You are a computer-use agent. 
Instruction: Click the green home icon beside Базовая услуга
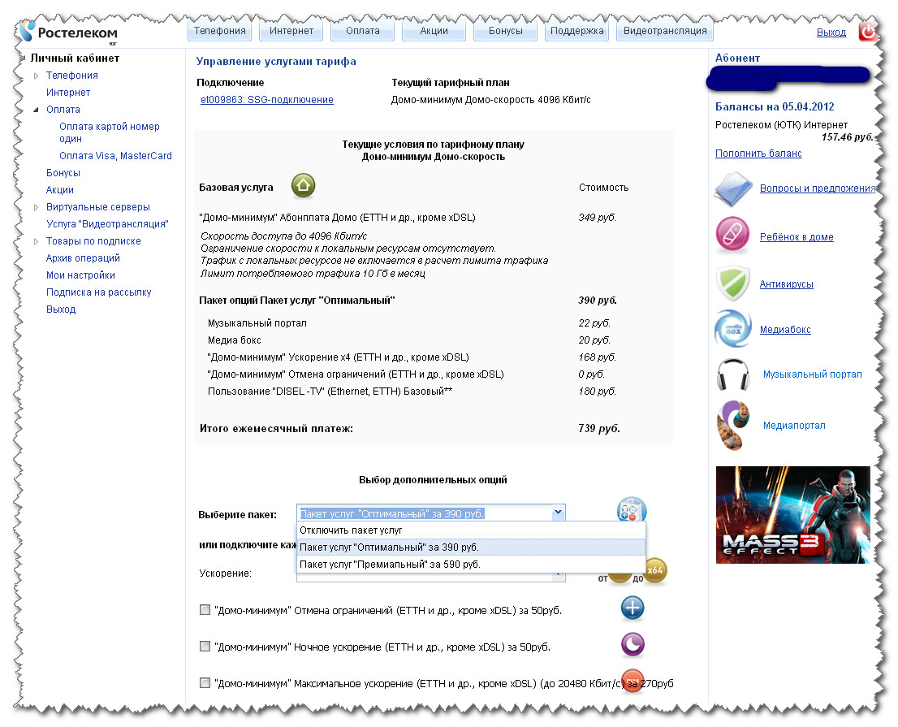click(x=303, y=186)
